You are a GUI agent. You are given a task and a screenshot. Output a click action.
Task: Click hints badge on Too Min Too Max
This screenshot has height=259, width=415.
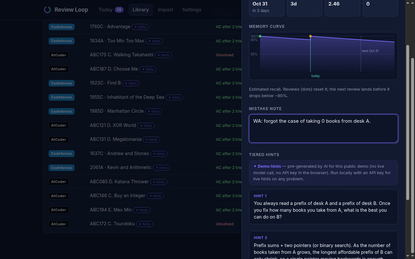pyautogui.click(x=154, y=41)
